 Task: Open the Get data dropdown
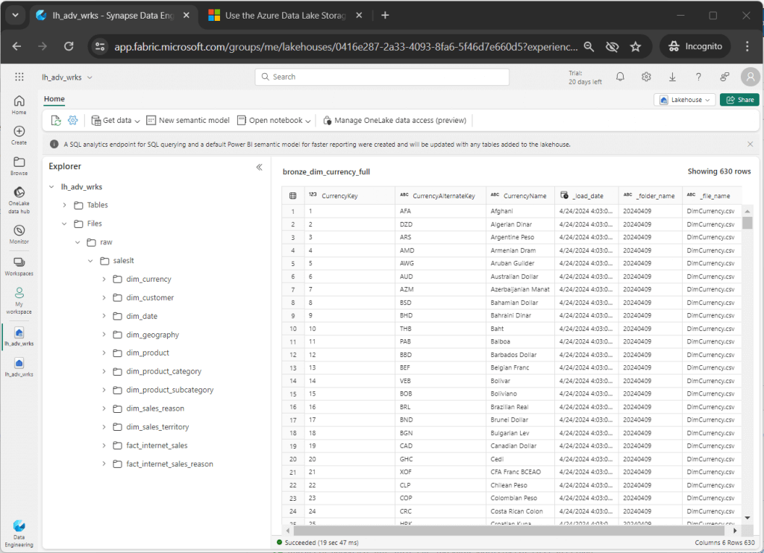pyautogui.click(x=116, y=120)
